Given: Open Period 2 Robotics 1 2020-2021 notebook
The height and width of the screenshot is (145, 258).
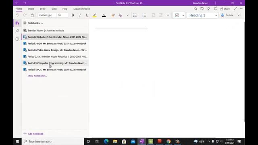Looking at the screenshot, I should pos(55,56).
